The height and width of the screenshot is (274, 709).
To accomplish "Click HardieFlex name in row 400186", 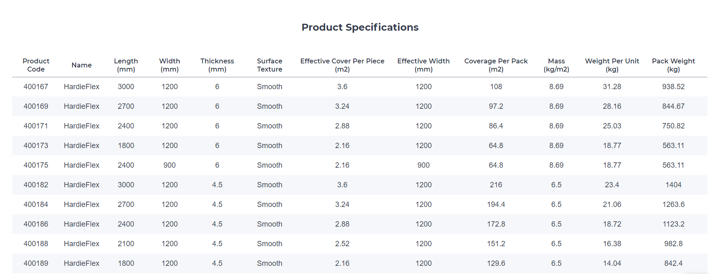I will tap(81, 224).
